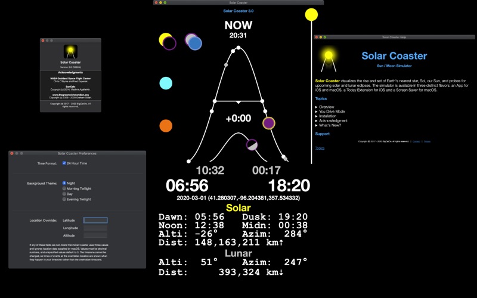Focus the Longitude override field

coord(95,228)
